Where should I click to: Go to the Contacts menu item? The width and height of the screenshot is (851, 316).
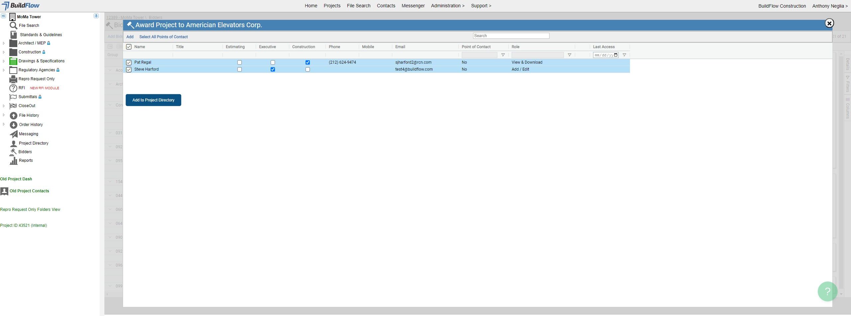click(x=386, y=6)
